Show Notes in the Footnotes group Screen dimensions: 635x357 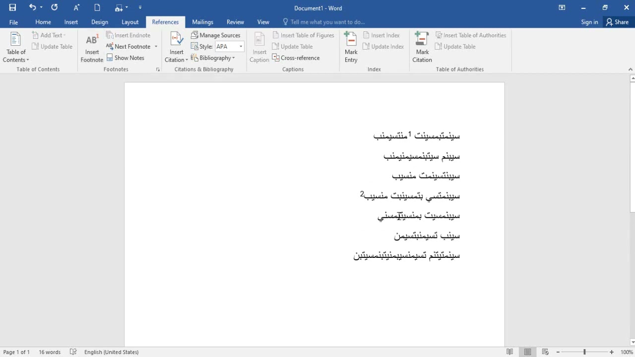[125, 58]
